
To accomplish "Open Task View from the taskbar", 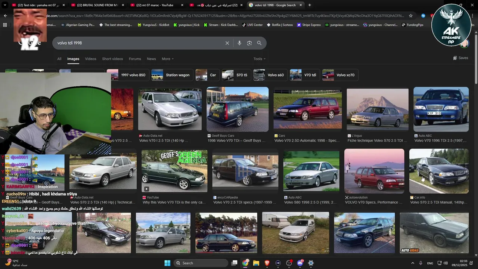I will click(234, 263).
